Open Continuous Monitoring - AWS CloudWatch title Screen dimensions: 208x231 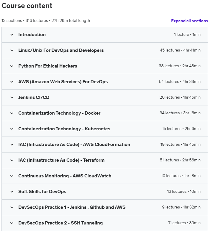pyautogui.click(x=65, y=176)
